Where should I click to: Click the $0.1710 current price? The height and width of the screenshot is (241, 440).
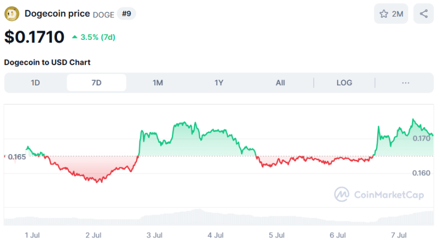[x=34, y=37]
